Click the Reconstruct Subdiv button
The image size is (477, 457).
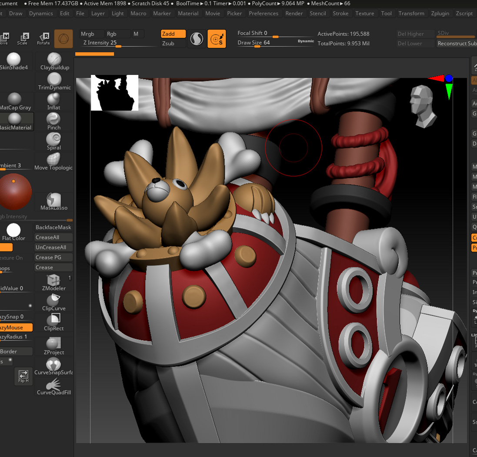(457, 44)
